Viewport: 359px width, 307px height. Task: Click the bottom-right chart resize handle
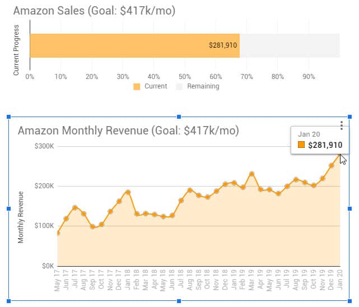point(350,301)
